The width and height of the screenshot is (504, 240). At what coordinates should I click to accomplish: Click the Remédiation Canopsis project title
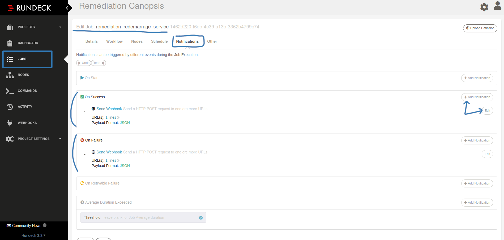pyautogui.click(x=121, y=6)
